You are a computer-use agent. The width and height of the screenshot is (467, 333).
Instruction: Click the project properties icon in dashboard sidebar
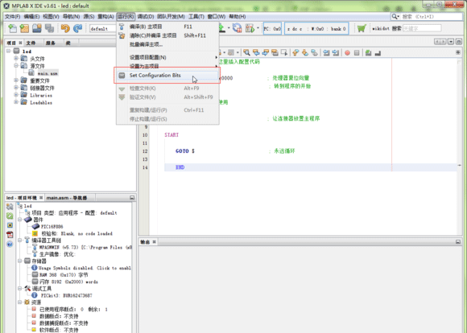(10, 207)
